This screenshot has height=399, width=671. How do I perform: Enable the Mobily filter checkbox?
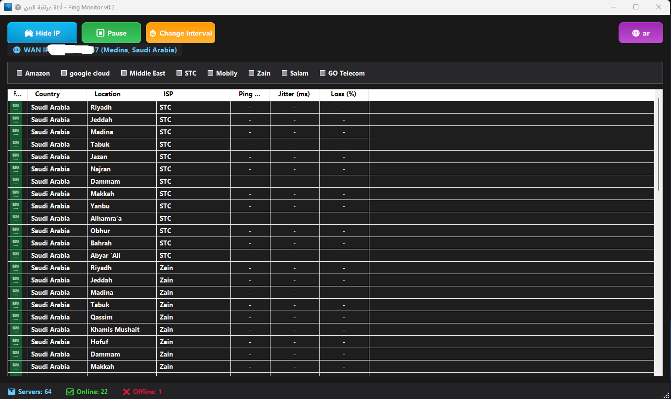210,73
